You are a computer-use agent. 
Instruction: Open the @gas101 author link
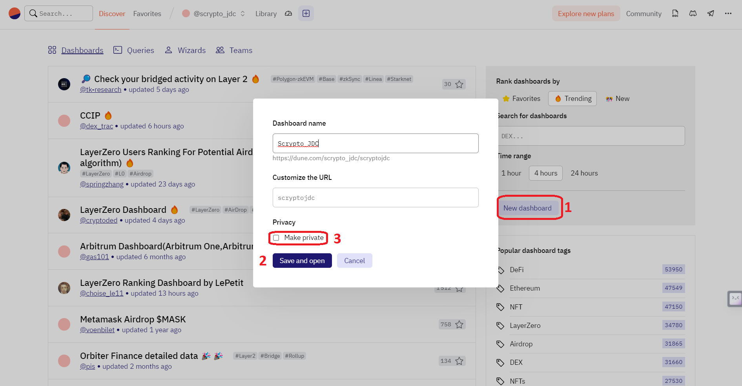coord(95,257)
